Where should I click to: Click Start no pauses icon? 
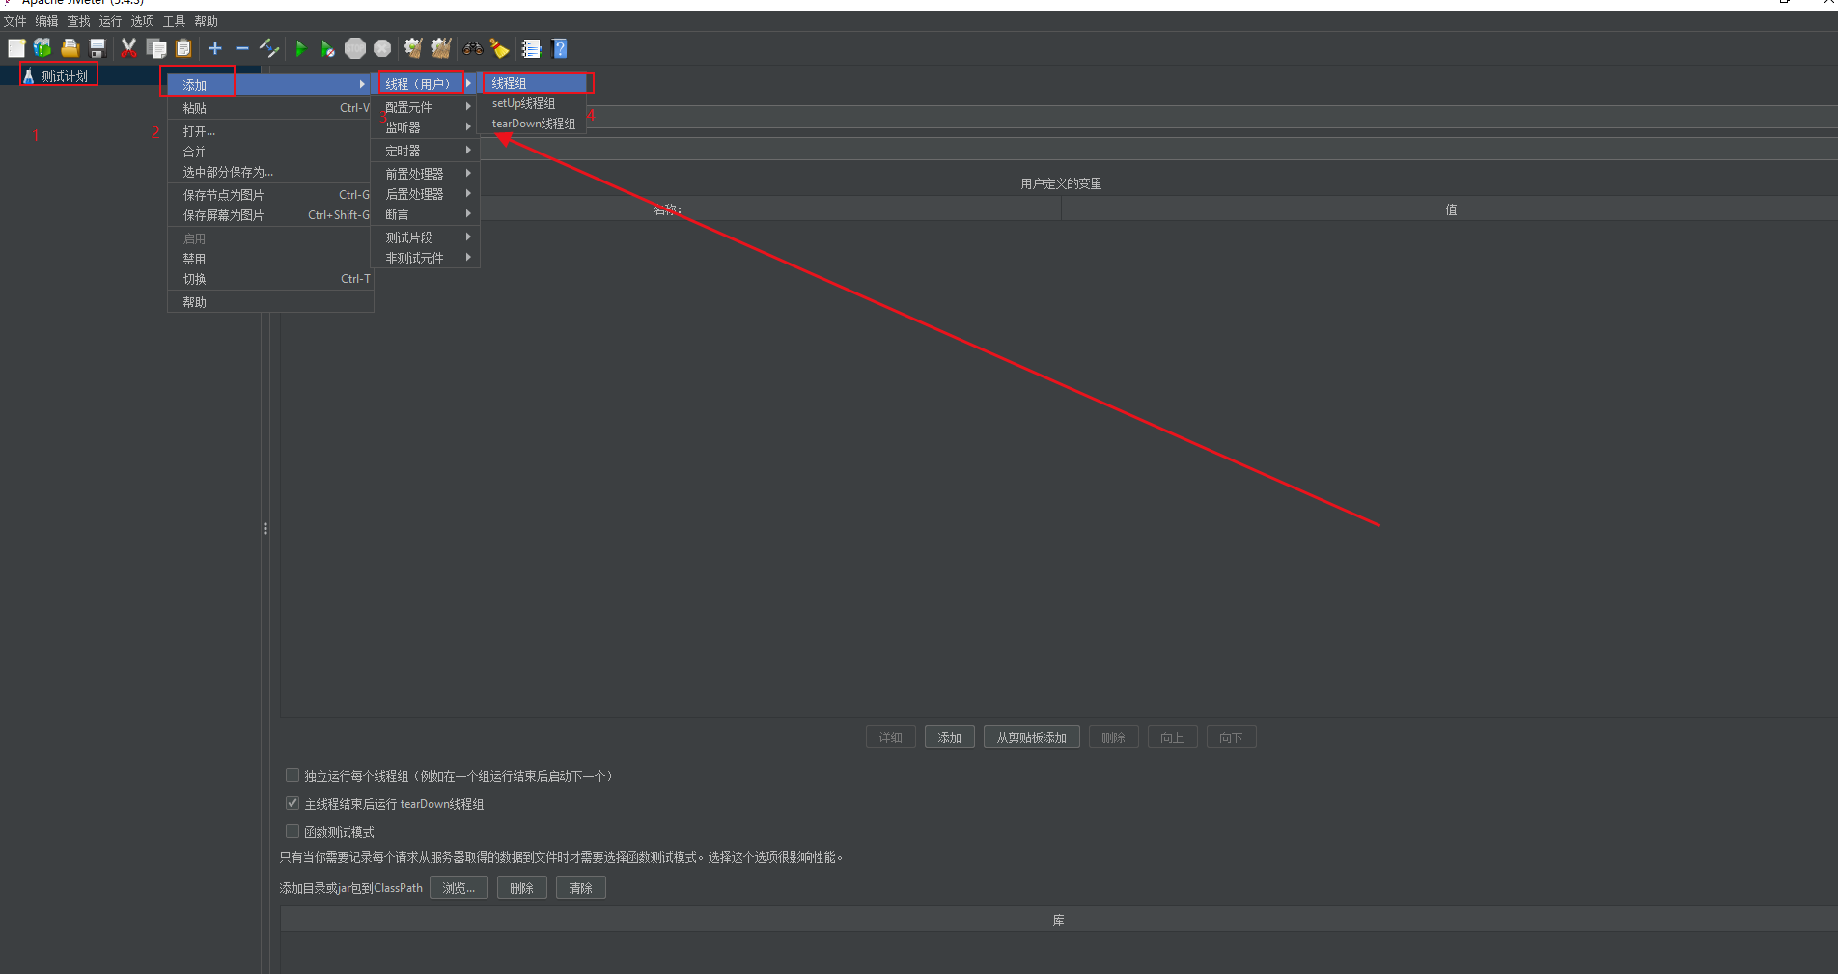328,48
